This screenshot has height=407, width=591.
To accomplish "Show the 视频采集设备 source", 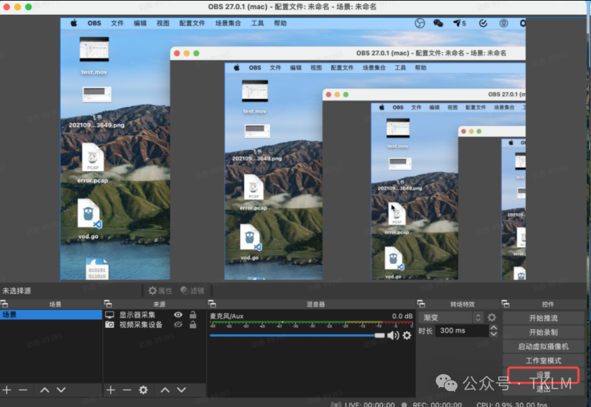I will coord(178,325).
